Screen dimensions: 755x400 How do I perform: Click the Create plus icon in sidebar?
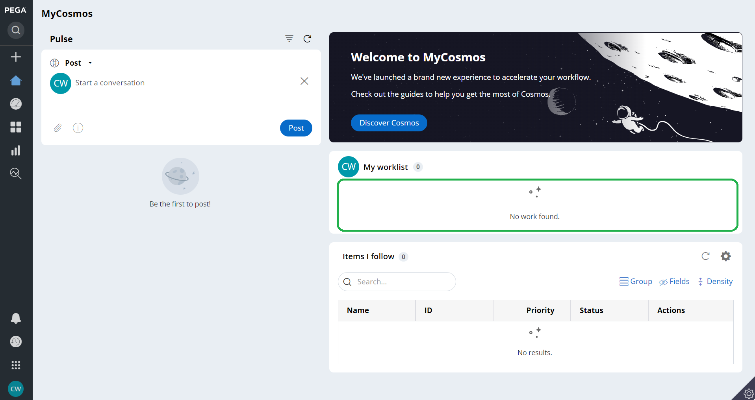click(16, 57)
